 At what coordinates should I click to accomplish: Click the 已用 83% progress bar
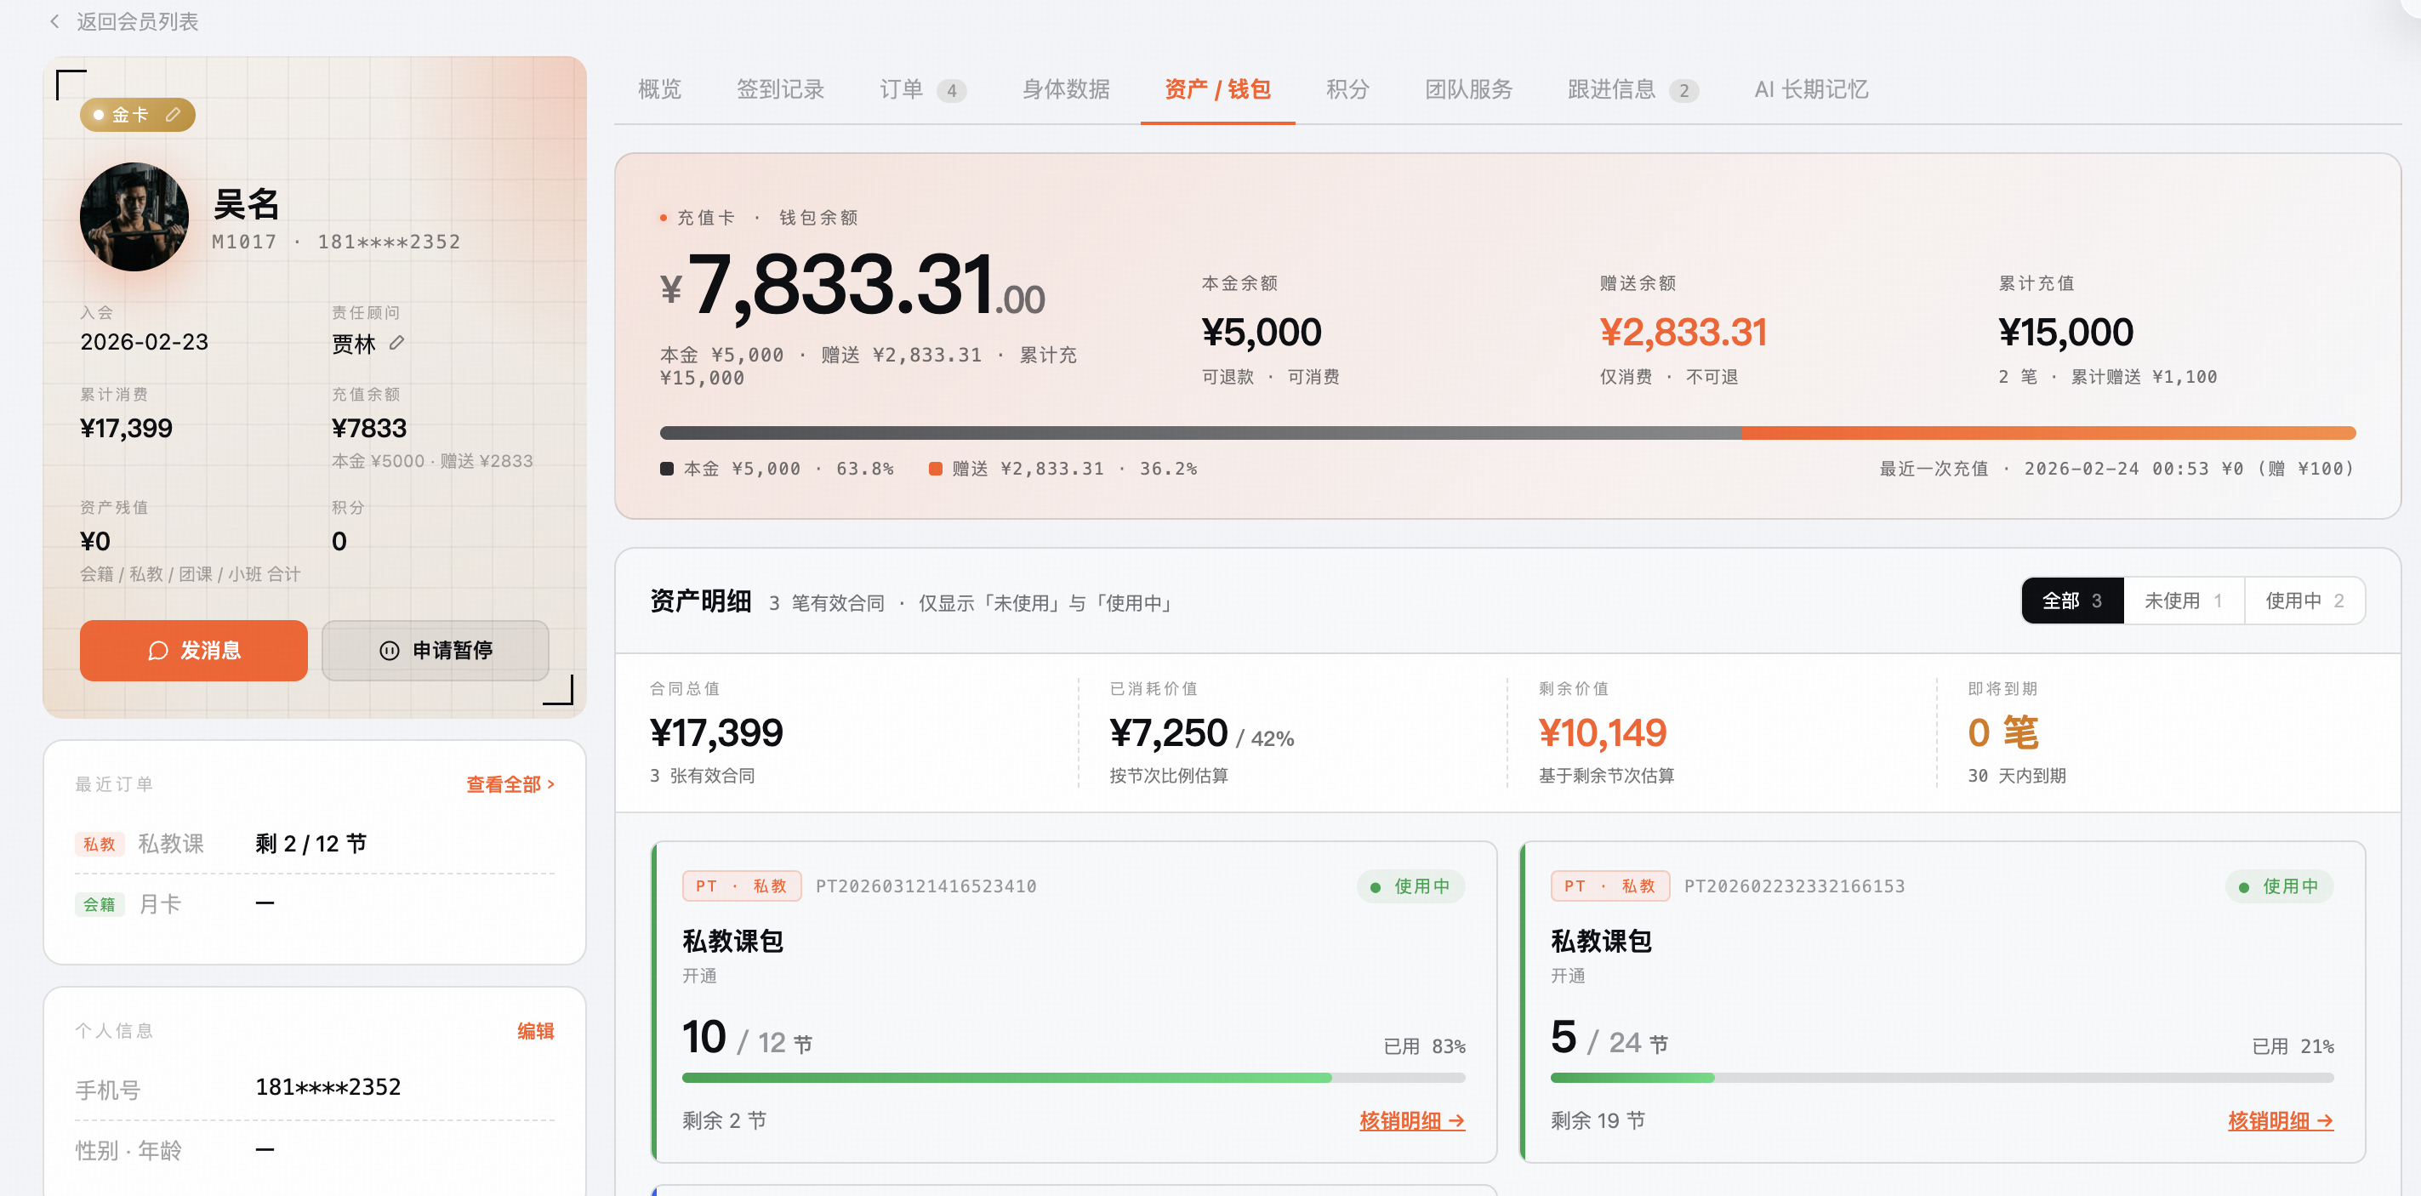pos(1074,1078)
